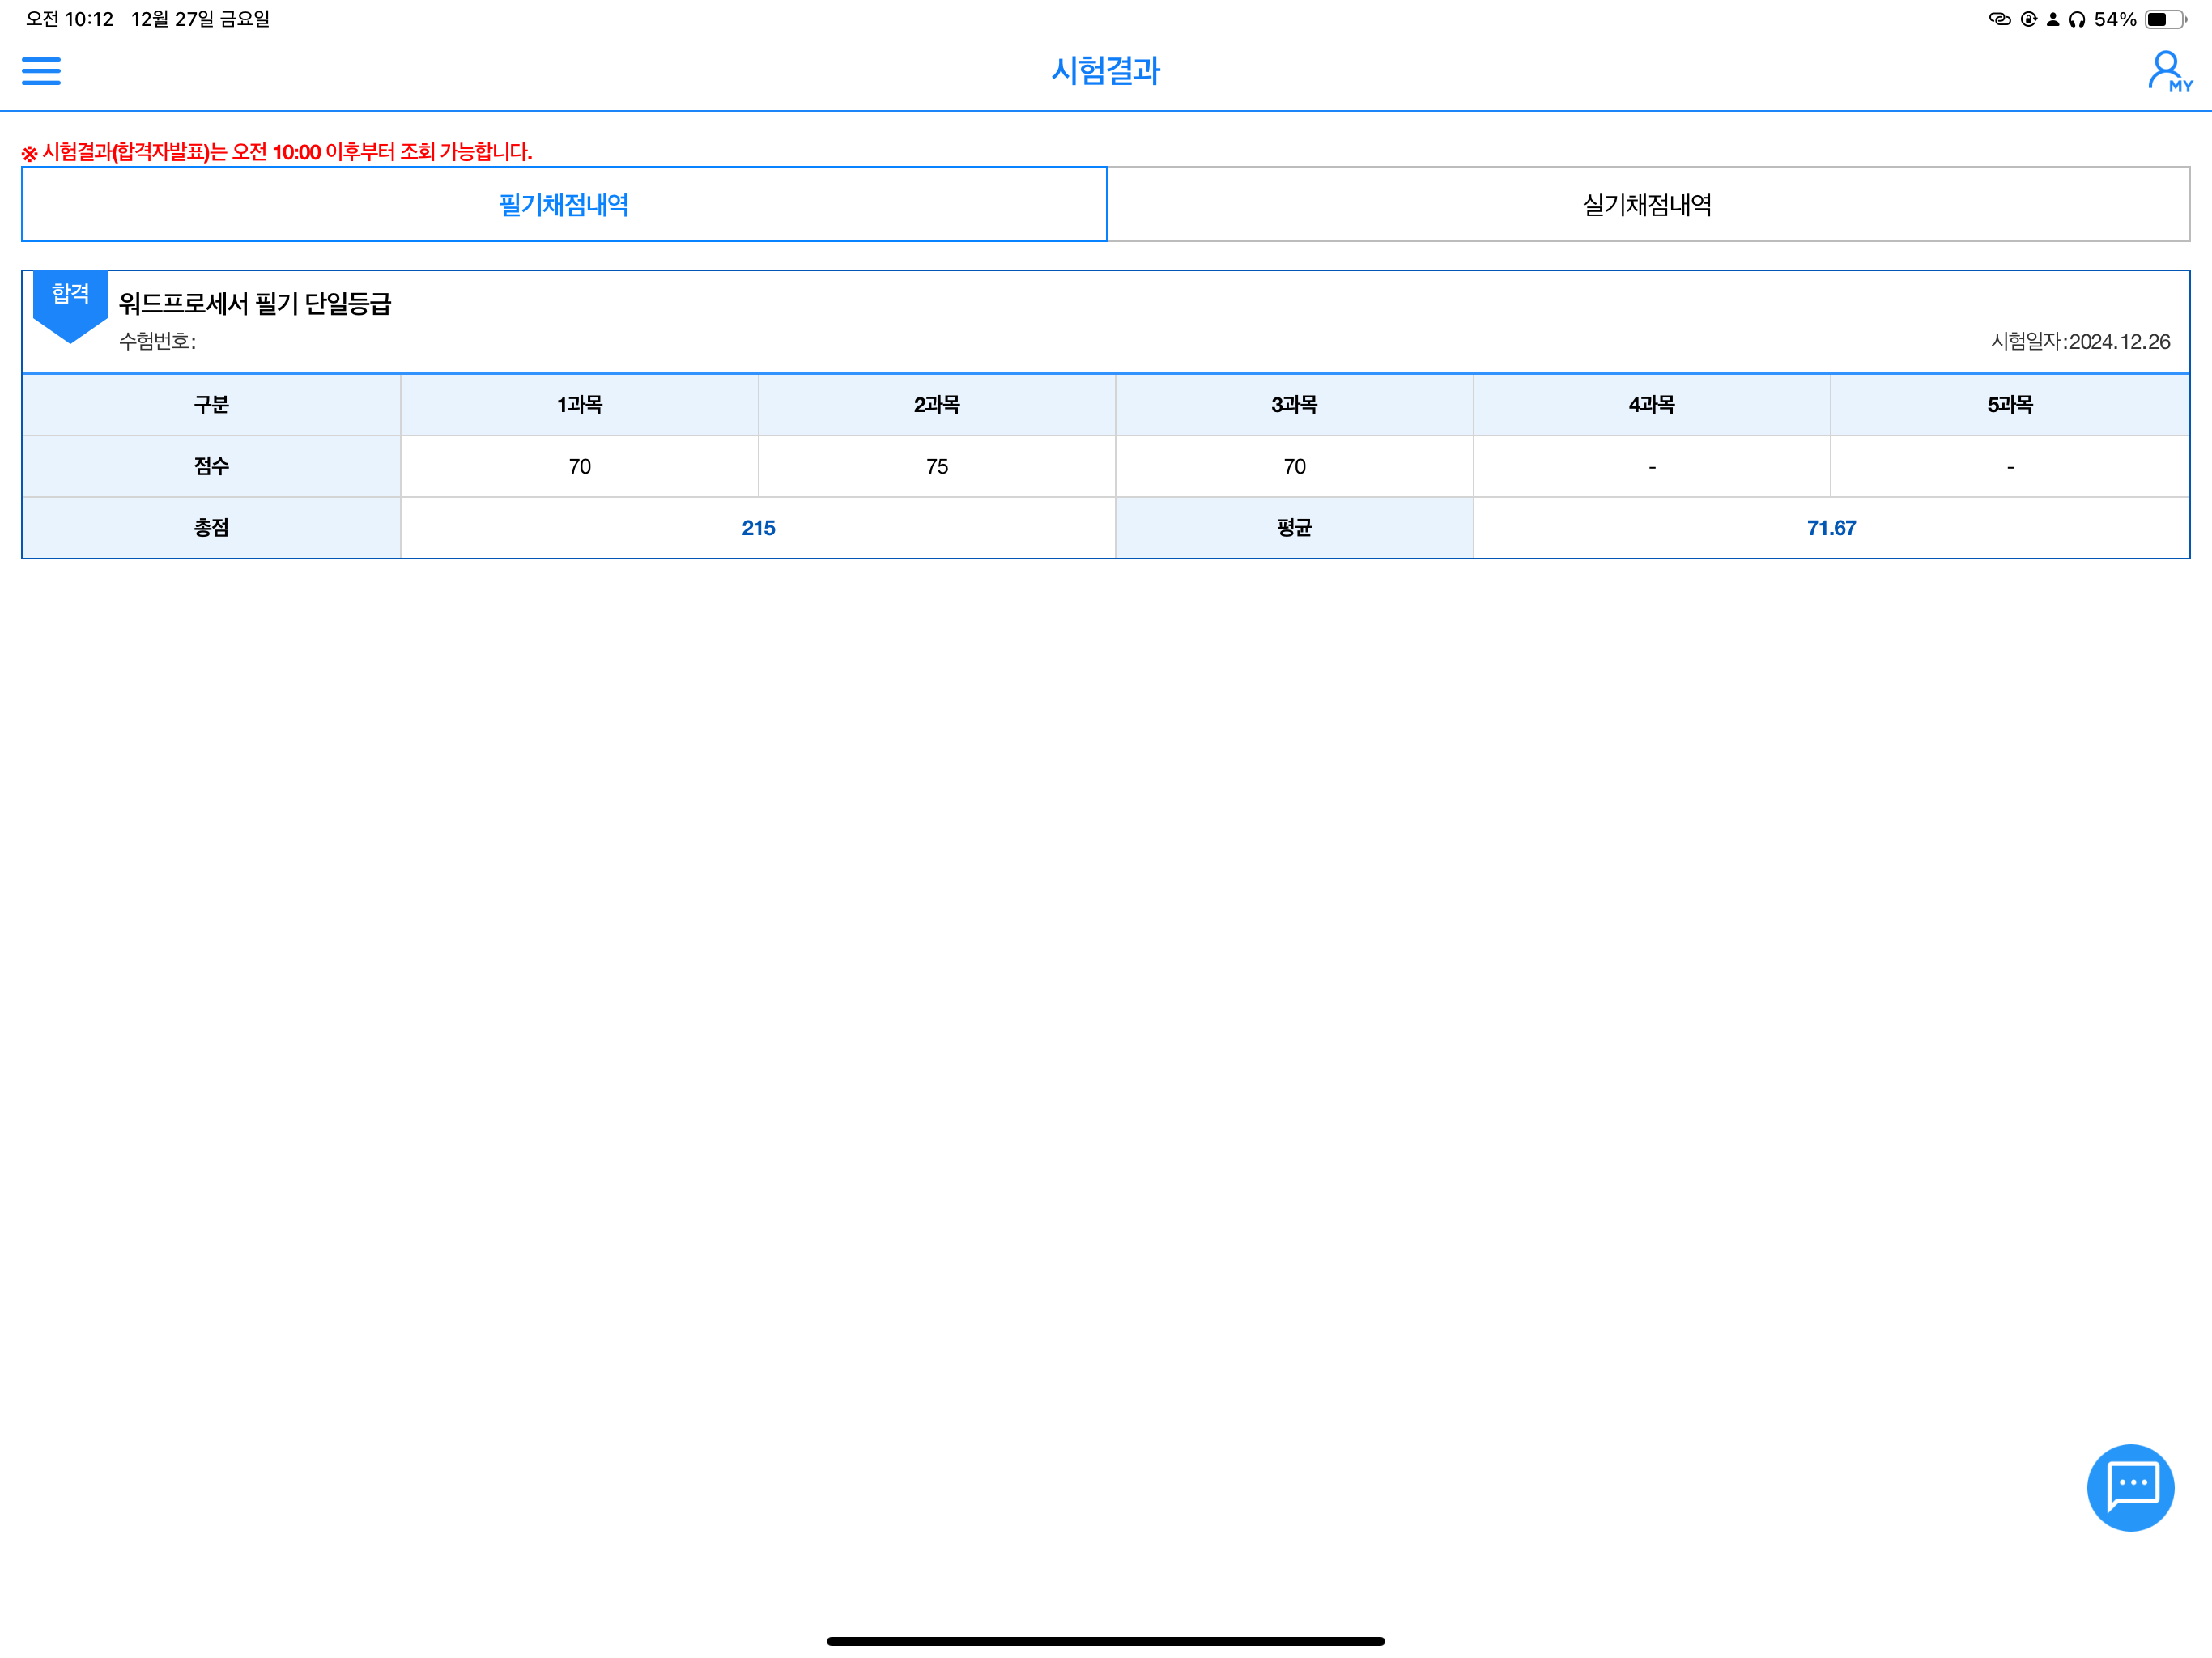
Task: Click the 시험일자 2024.12.26 text
Action: [x=2079, y=342]
